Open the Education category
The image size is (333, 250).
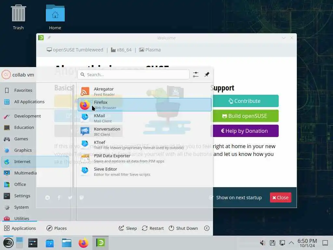pos(35,127)
